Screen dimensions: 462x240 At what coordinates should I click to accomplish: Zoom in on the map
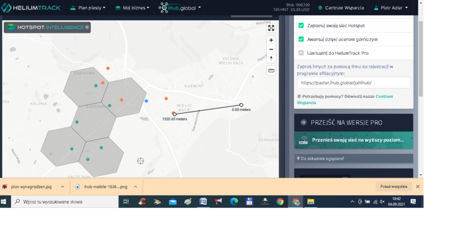(271, 40)
